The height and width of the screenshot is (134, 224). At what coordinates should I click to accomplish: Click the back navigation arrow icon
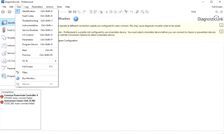(3, 12)
